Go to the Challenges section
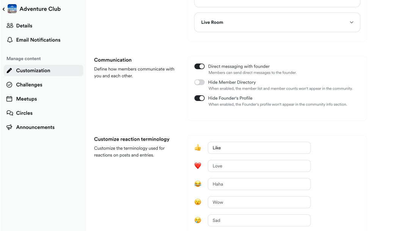396x231 pixels. 29,85
